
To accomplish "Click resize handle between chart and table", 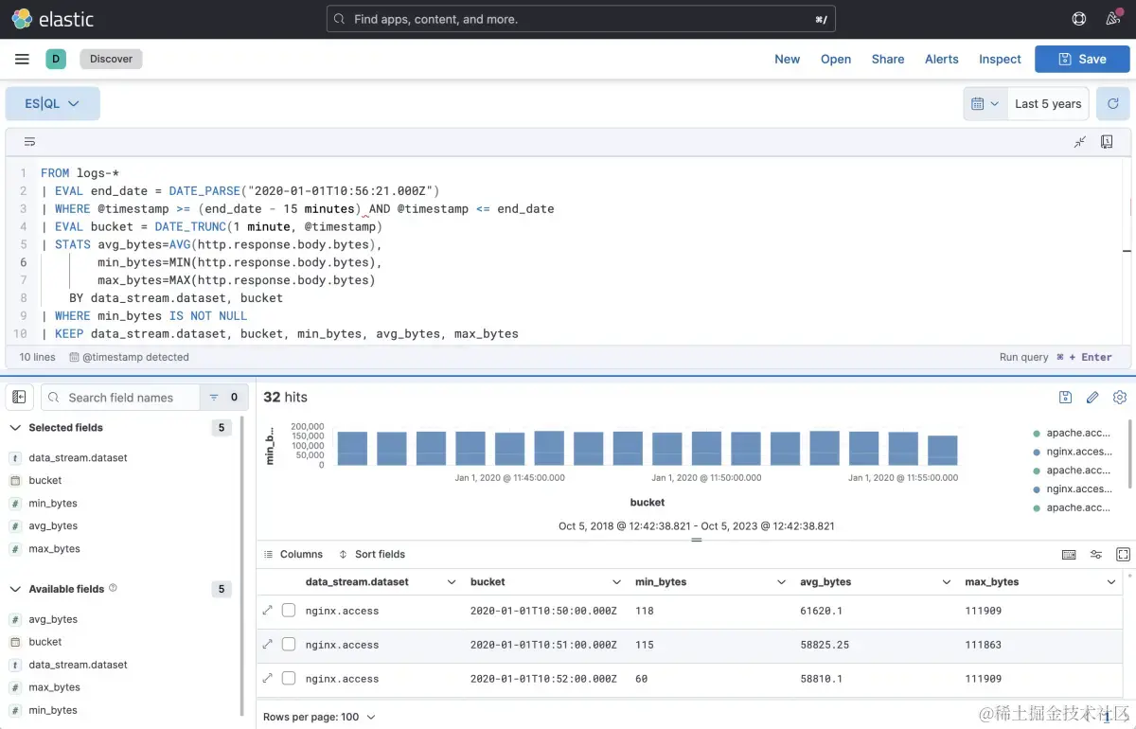I will pos(696,540).
